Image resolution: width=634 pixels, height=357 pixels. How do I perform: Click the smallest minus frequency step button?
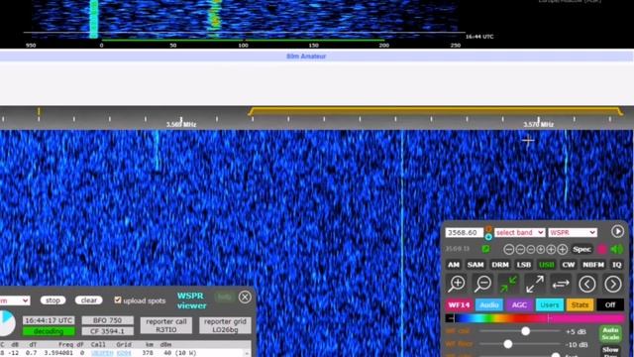coord(531,249)
